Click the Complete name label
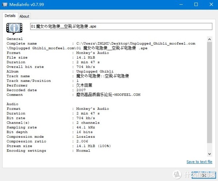The height and width of the screenshot is (181, 218). tap(22, 43)
